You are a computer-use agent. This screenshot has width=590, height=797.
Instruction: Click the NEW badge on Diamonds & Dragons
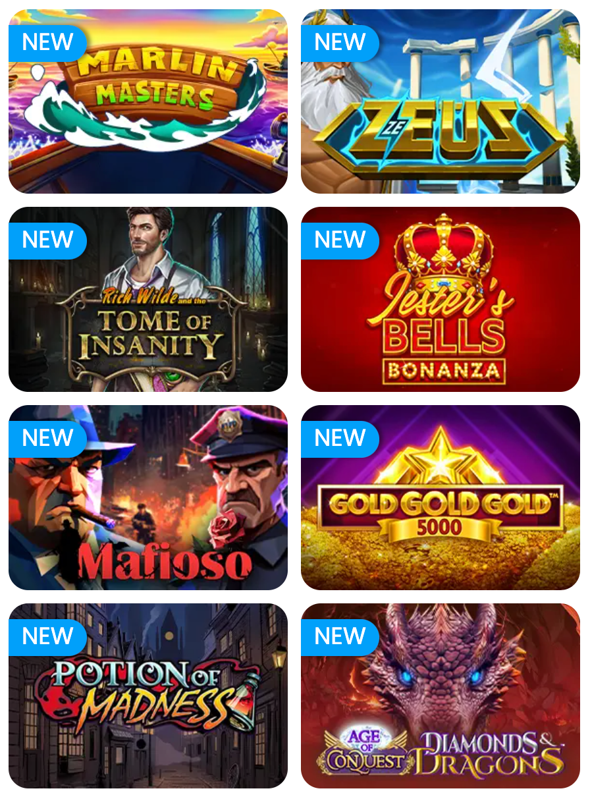340,637
